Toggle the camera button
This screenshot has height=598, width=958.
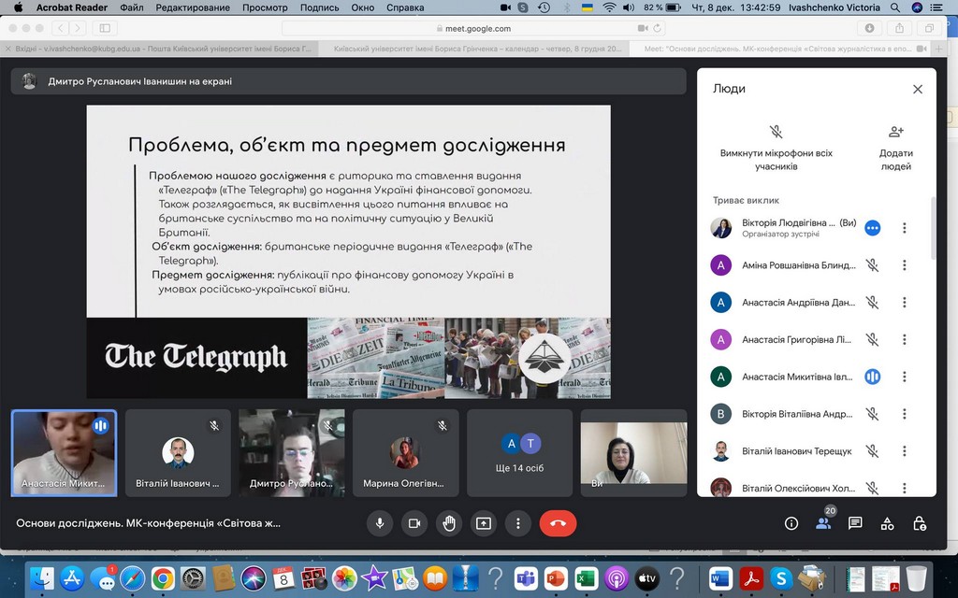414,523
